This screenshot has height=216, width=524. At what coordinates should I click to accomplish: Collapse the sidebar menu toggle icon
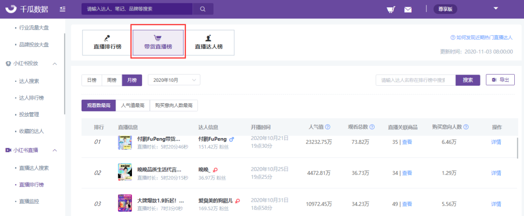[x=63, y=9]
